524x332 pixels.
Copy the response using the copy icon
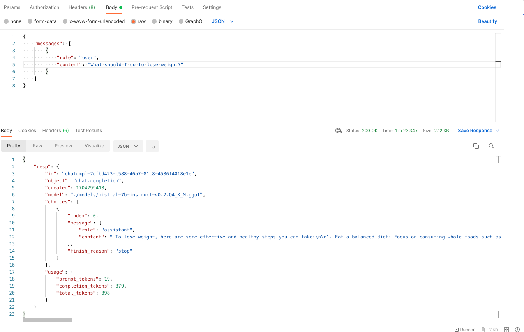click(476, 146)
